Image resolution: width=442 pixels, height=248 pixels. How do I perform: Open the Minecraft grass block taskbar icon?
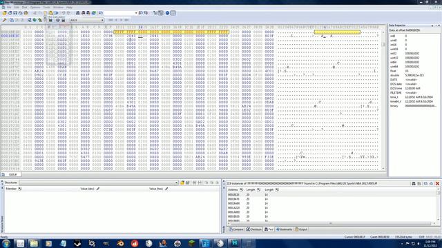[x=192, y=243]
